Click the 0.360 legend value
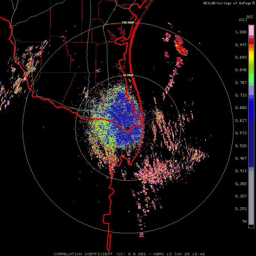This screenshot has height=256, width=256. tap(241, 184)
